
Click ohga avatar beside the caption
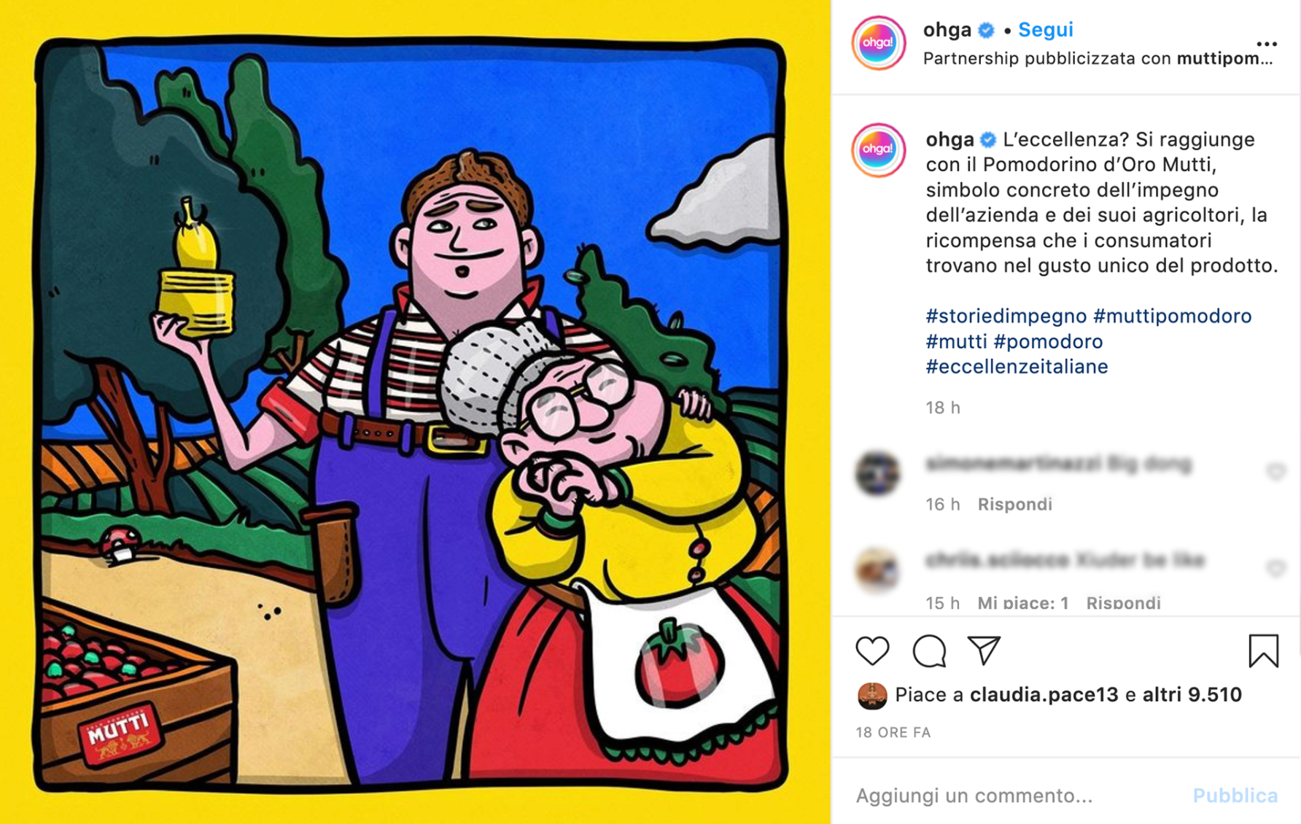pos(879,150)
